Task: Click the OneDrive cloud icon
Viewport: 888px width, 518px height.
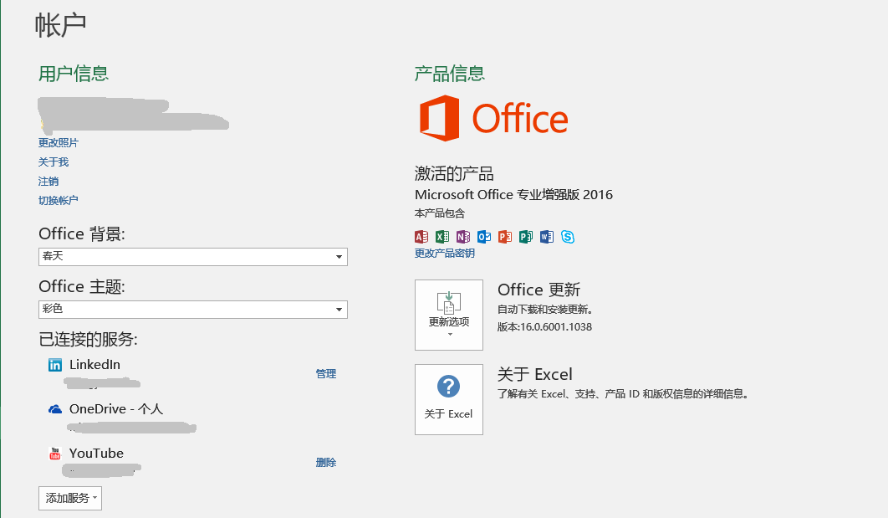Action: point(55,409)
